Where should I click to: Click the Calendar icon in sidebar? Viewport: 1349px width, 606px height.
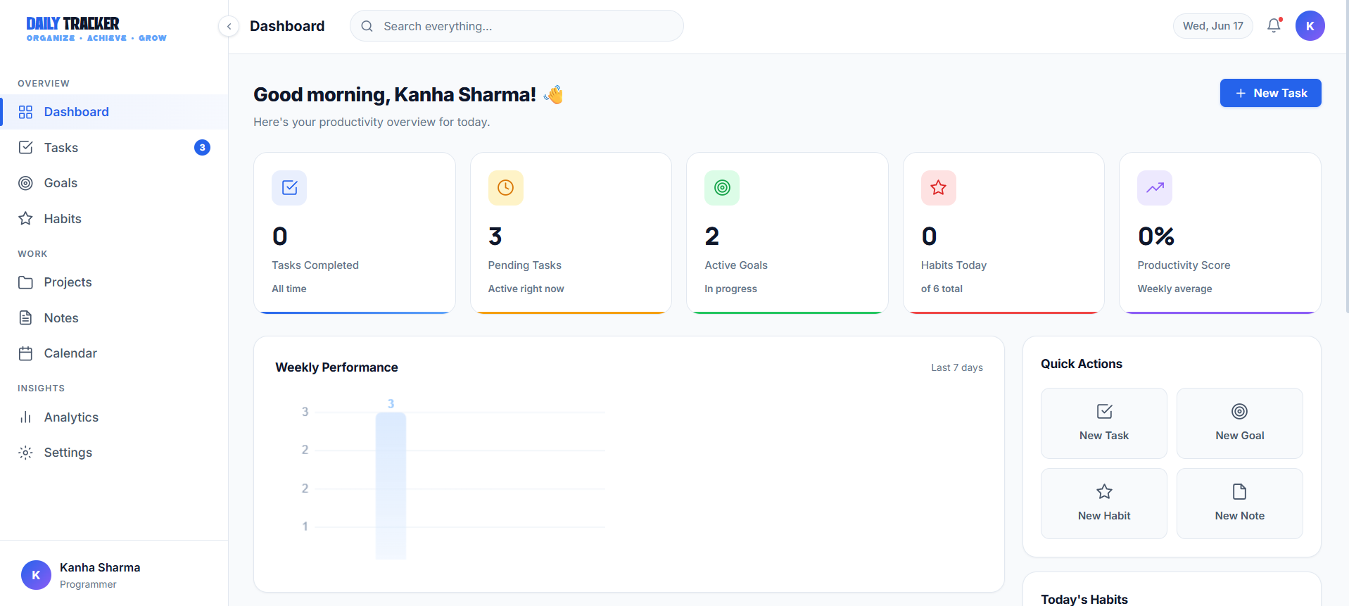click(x=25, y=353)
